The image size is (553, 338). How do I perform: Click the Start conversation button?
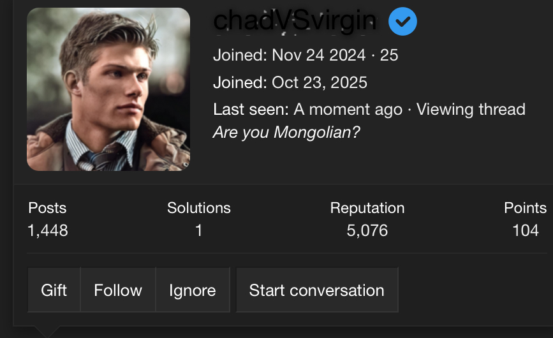(x=316, y=290)
